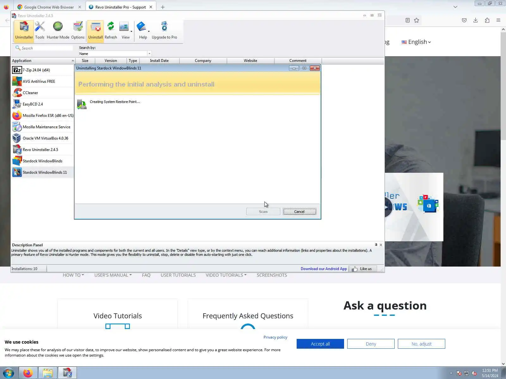The height and width of the screenshot is (379, 506).
Task: Select Mozilla Firefox ESR in the list
Action: click(43, 116)
